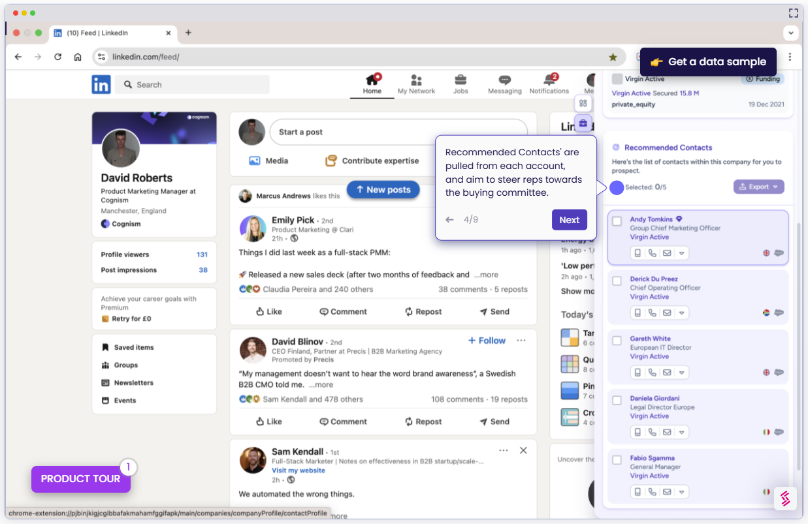Tick the checkbox for Fabio Sgamma

point(617,460)
